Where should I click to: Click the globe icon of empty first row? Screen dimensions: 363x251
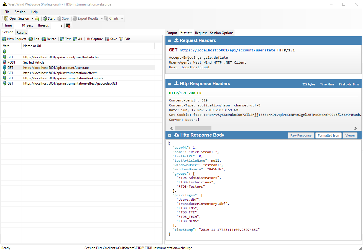tap(5, 52)
